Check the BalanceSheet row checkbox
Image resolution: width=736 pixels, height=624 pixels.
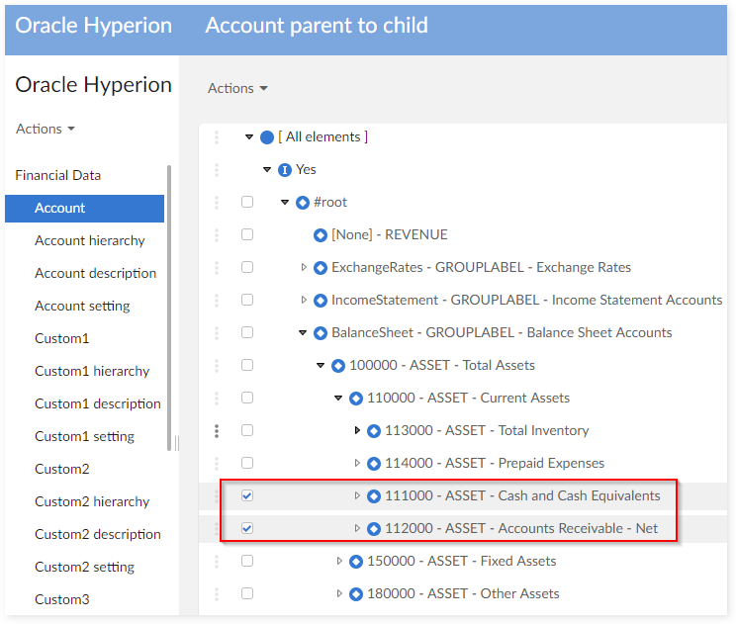coord(247,332)
